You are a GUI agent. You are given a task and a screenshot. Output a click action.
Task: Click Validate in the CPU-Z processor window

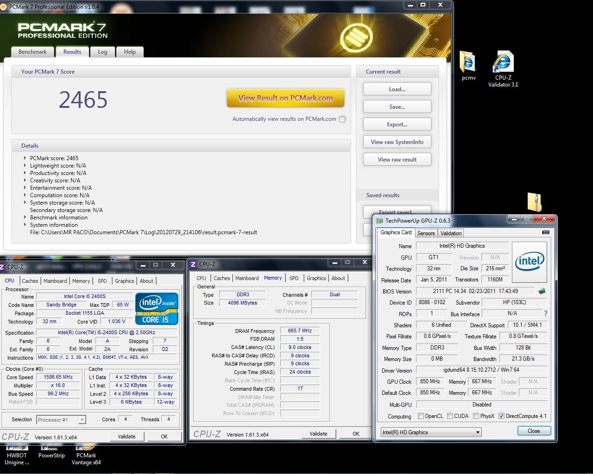pyautogui.click(x=126, y=437)
